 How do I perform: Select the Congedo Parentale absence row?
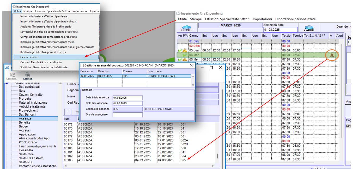136,76
